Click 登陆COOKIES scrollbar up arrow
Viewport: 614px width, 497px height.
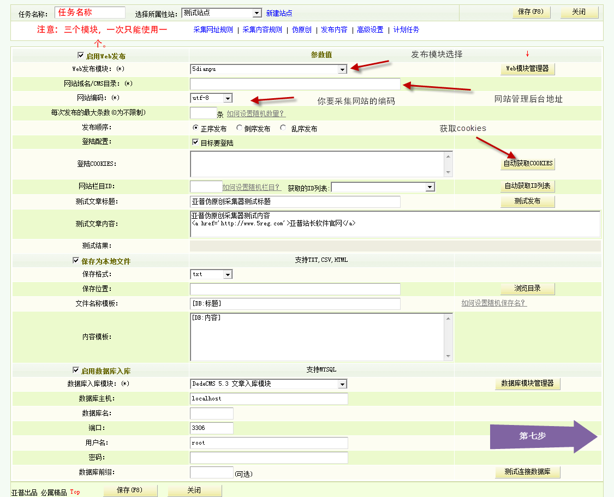(449, 156)
